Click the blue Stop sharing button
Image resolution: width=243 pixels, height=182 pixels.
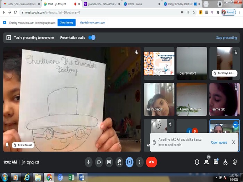pos(67,23)
